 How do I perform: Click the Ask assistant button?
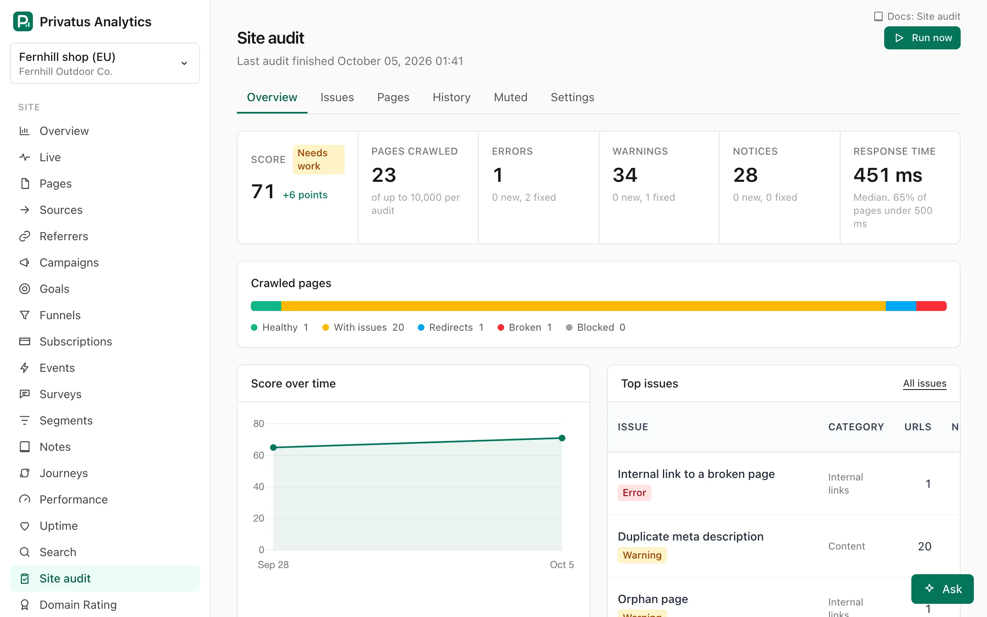(x=943, y=589)
